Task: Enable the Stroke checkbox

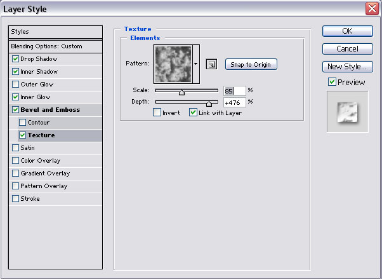Action: point(15,198)
